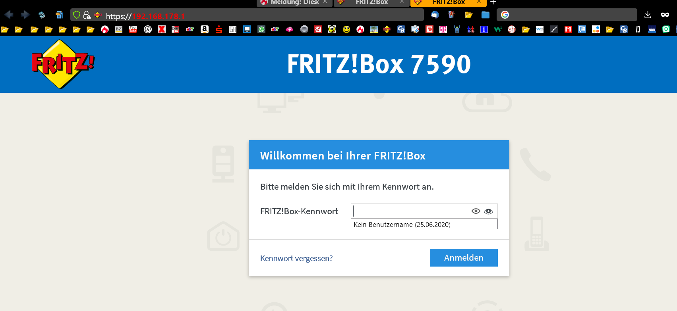
Task: Switch to the Meldung: Diese tab
Action: [294, 2]
